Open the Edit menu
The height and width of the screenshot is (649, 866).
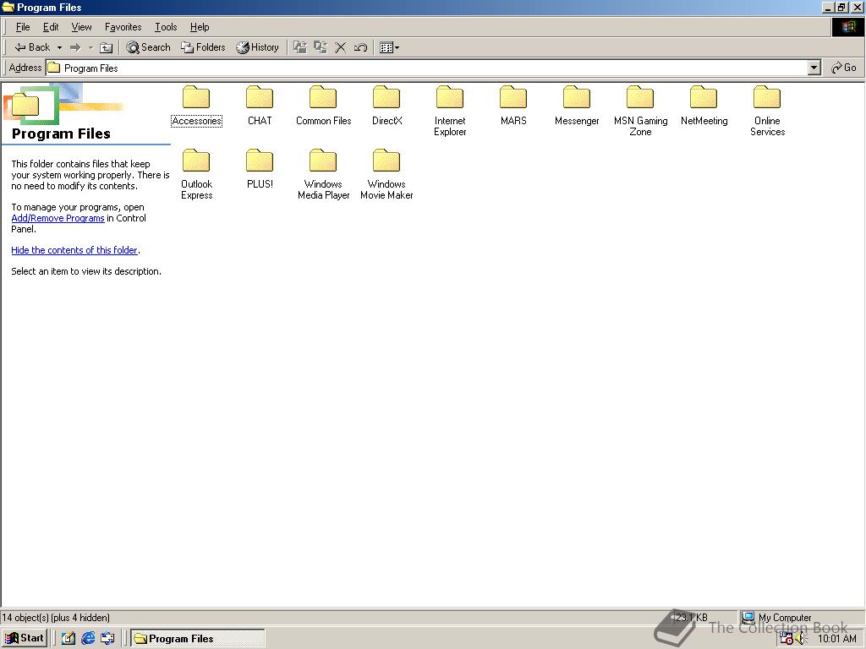click(51, 27)
